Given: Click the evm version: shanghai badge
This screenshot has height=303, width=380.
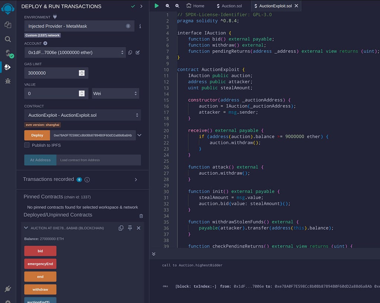Looking at the screenshot, I should coord(42,125).
